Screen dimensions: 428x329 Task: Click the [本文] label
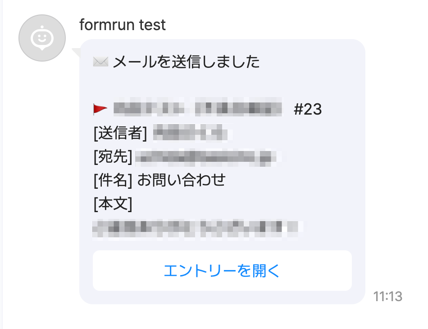pos(113,205)
